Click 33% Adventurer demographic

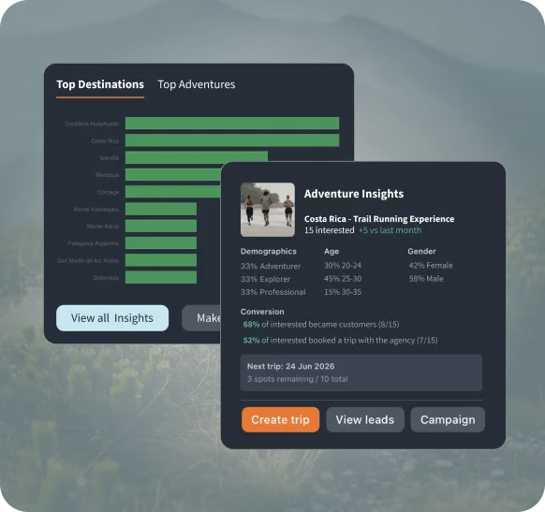point(271,266)
